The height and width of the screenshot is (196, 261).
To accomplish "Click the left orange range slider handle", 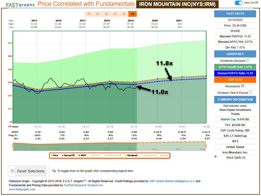I will tap(13, 146).
